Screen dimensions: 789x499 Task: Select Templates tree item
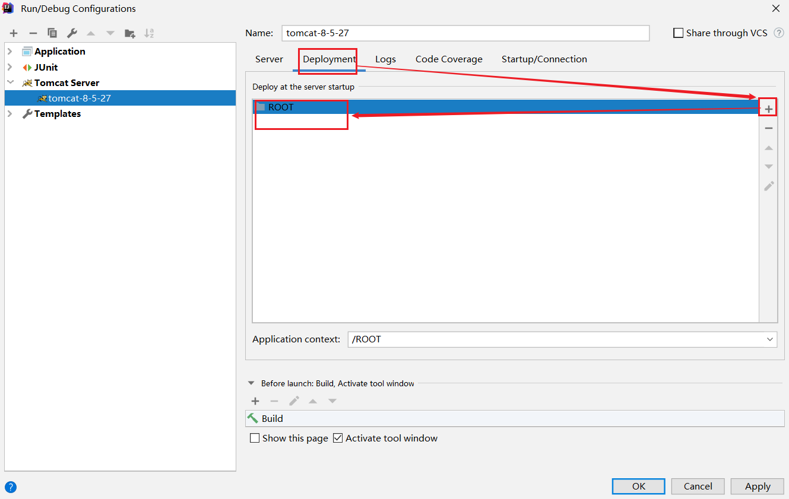pyautogui.click(x=58, y=114)
